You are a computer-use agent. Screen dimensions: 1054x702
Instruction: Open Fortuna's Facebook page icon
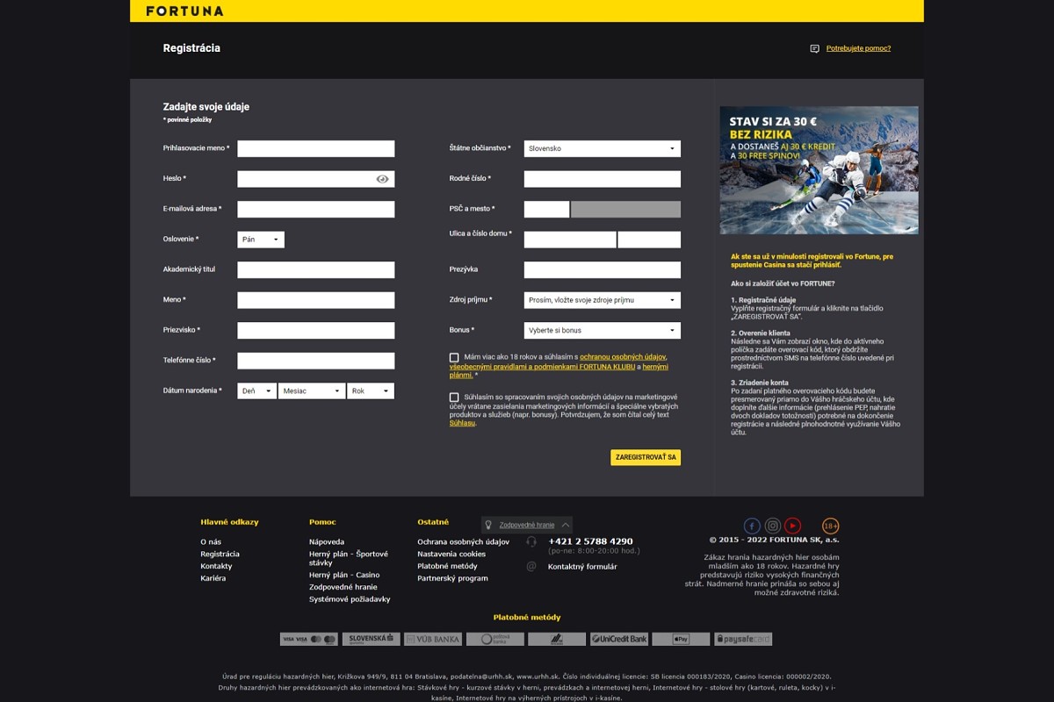click(752, 526)
